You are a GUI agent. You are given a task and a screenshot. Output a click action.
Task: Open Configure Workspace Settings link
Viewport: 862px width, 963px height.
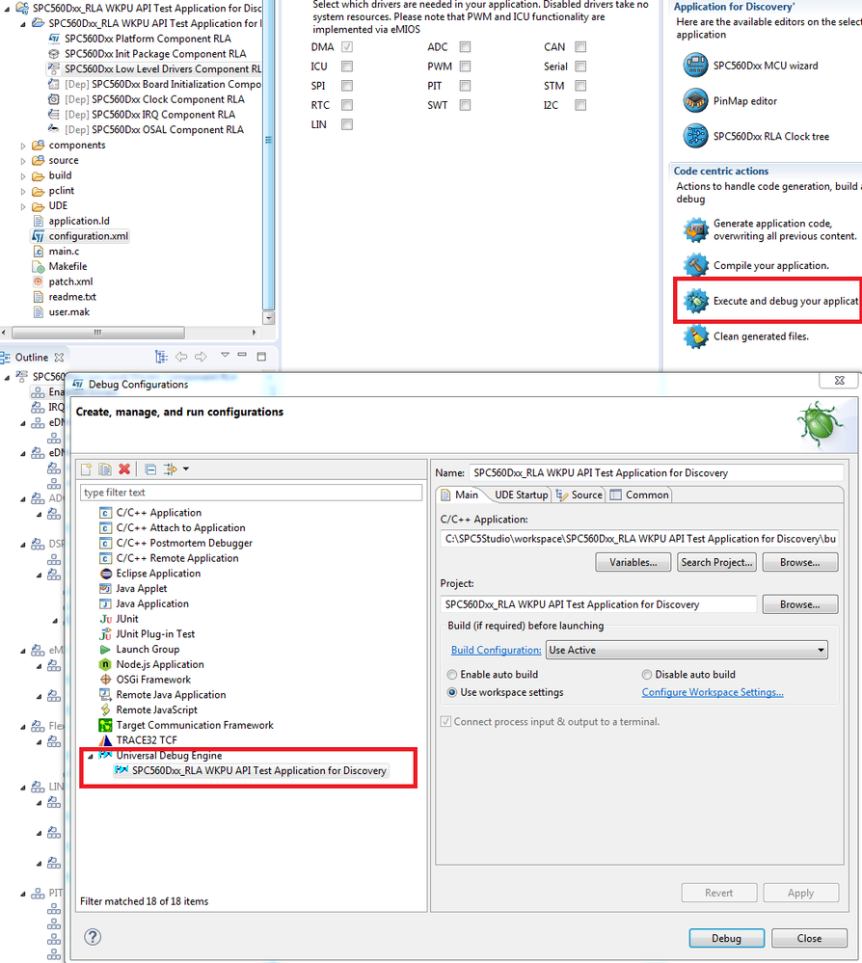pos(713,692)
